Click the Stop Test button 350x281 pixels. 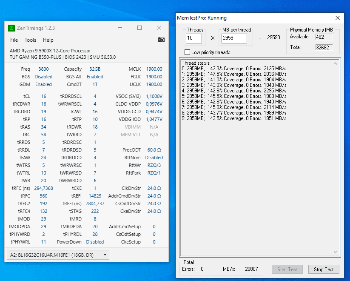(x=324, y=270)
